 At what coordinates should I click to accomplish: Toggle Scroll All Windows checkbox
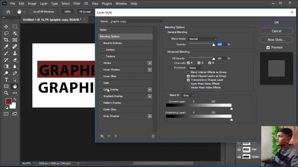click(31, 12)
